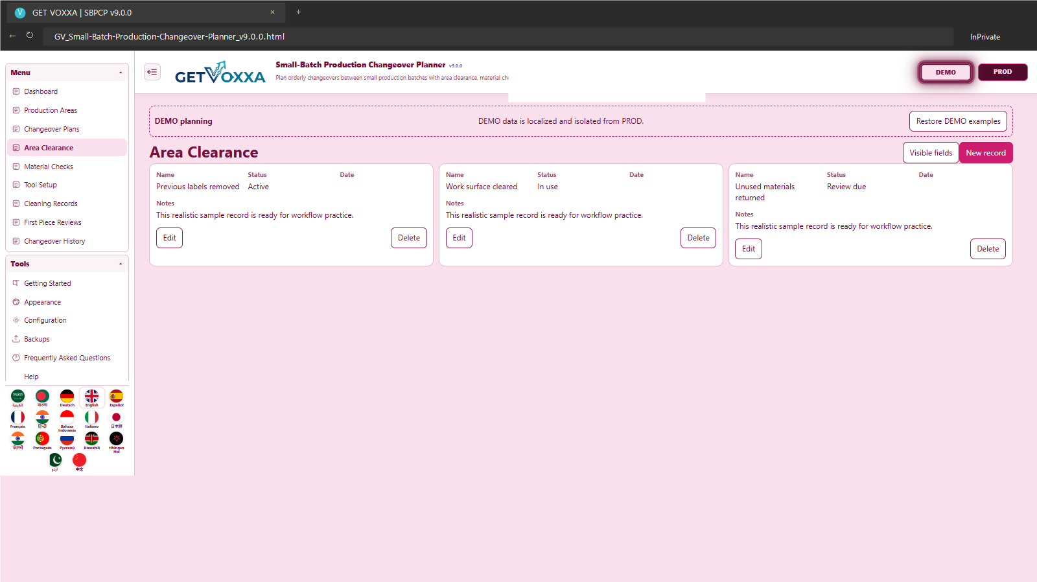Click the Dashboard list icon
Screen dimensions: 1037x582
click(x=16, y=91)
